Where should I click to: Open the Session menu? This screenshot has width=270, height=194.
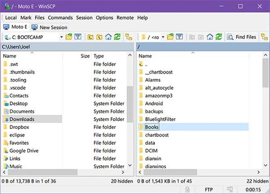pyautogui.click(x=84, y=17)
